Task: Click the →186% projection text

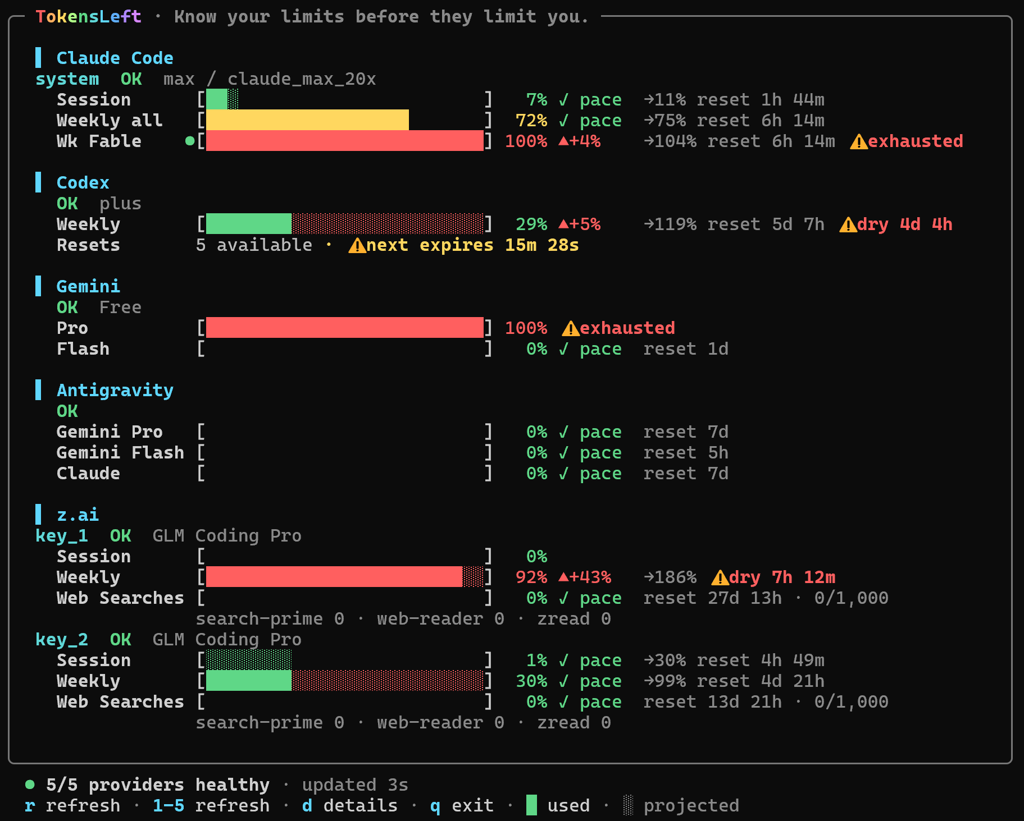Action: [x=670, y=577]
